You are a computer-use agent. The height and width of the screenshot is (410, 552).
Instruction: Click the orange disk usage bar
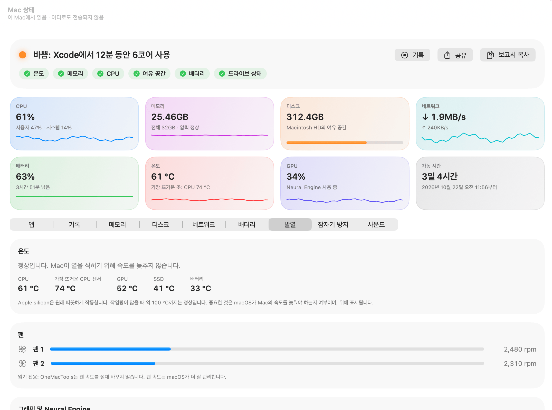pos(345,143)
